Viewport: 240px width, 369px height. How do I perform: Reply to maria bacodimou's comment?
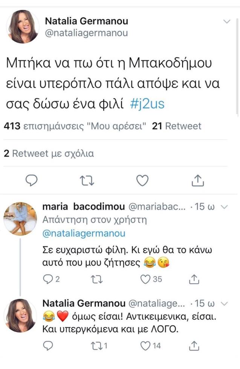(47, 279)
